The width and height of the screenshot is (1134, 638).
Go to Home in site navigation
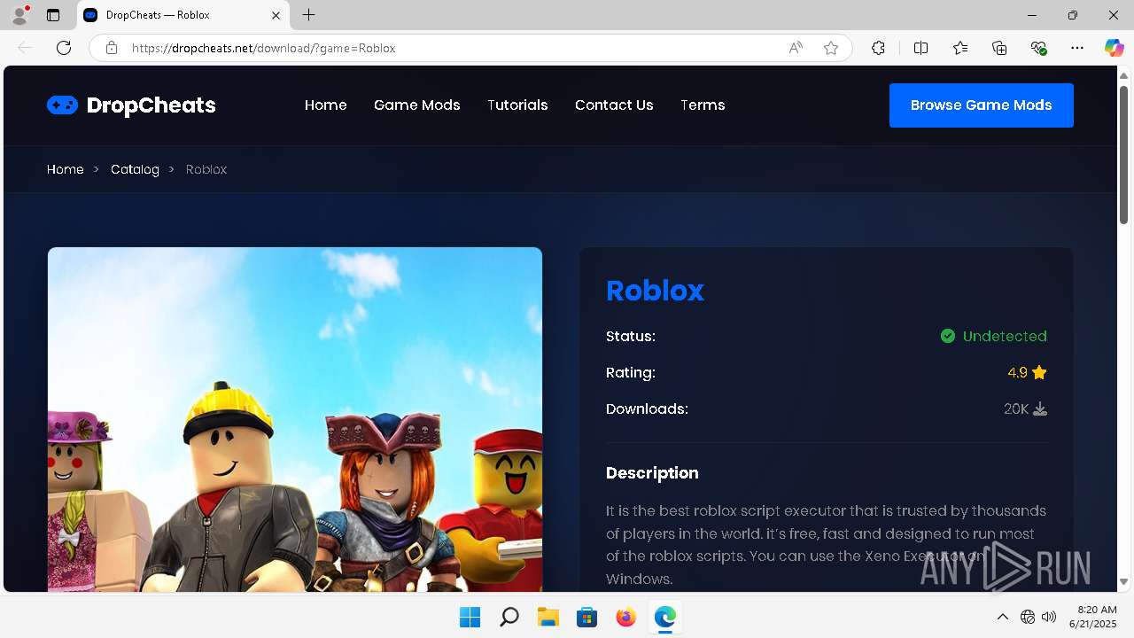point(326,105)
